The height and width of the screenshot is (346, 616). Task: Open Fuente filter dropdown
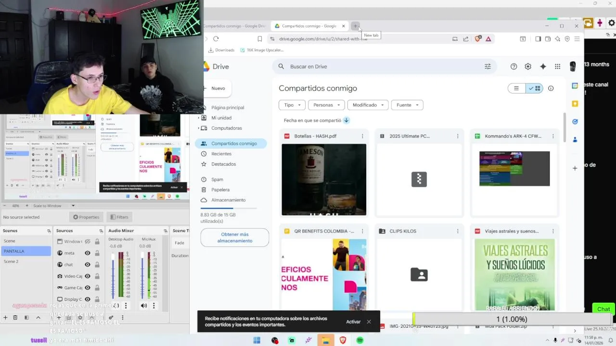click(407, 105)
